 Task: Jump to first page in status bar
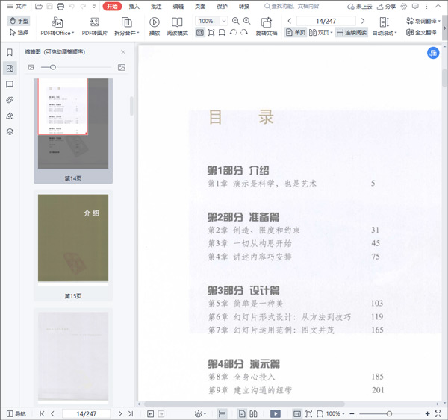[x=42, y=413]
